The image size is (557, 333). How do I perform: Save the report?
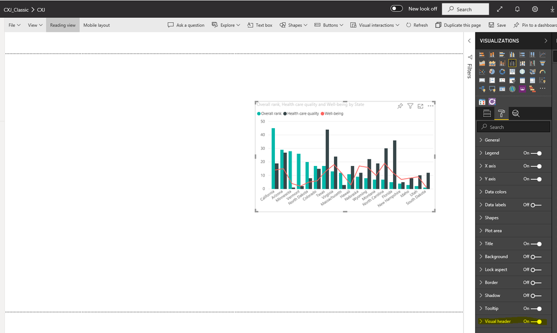[497, 25]
